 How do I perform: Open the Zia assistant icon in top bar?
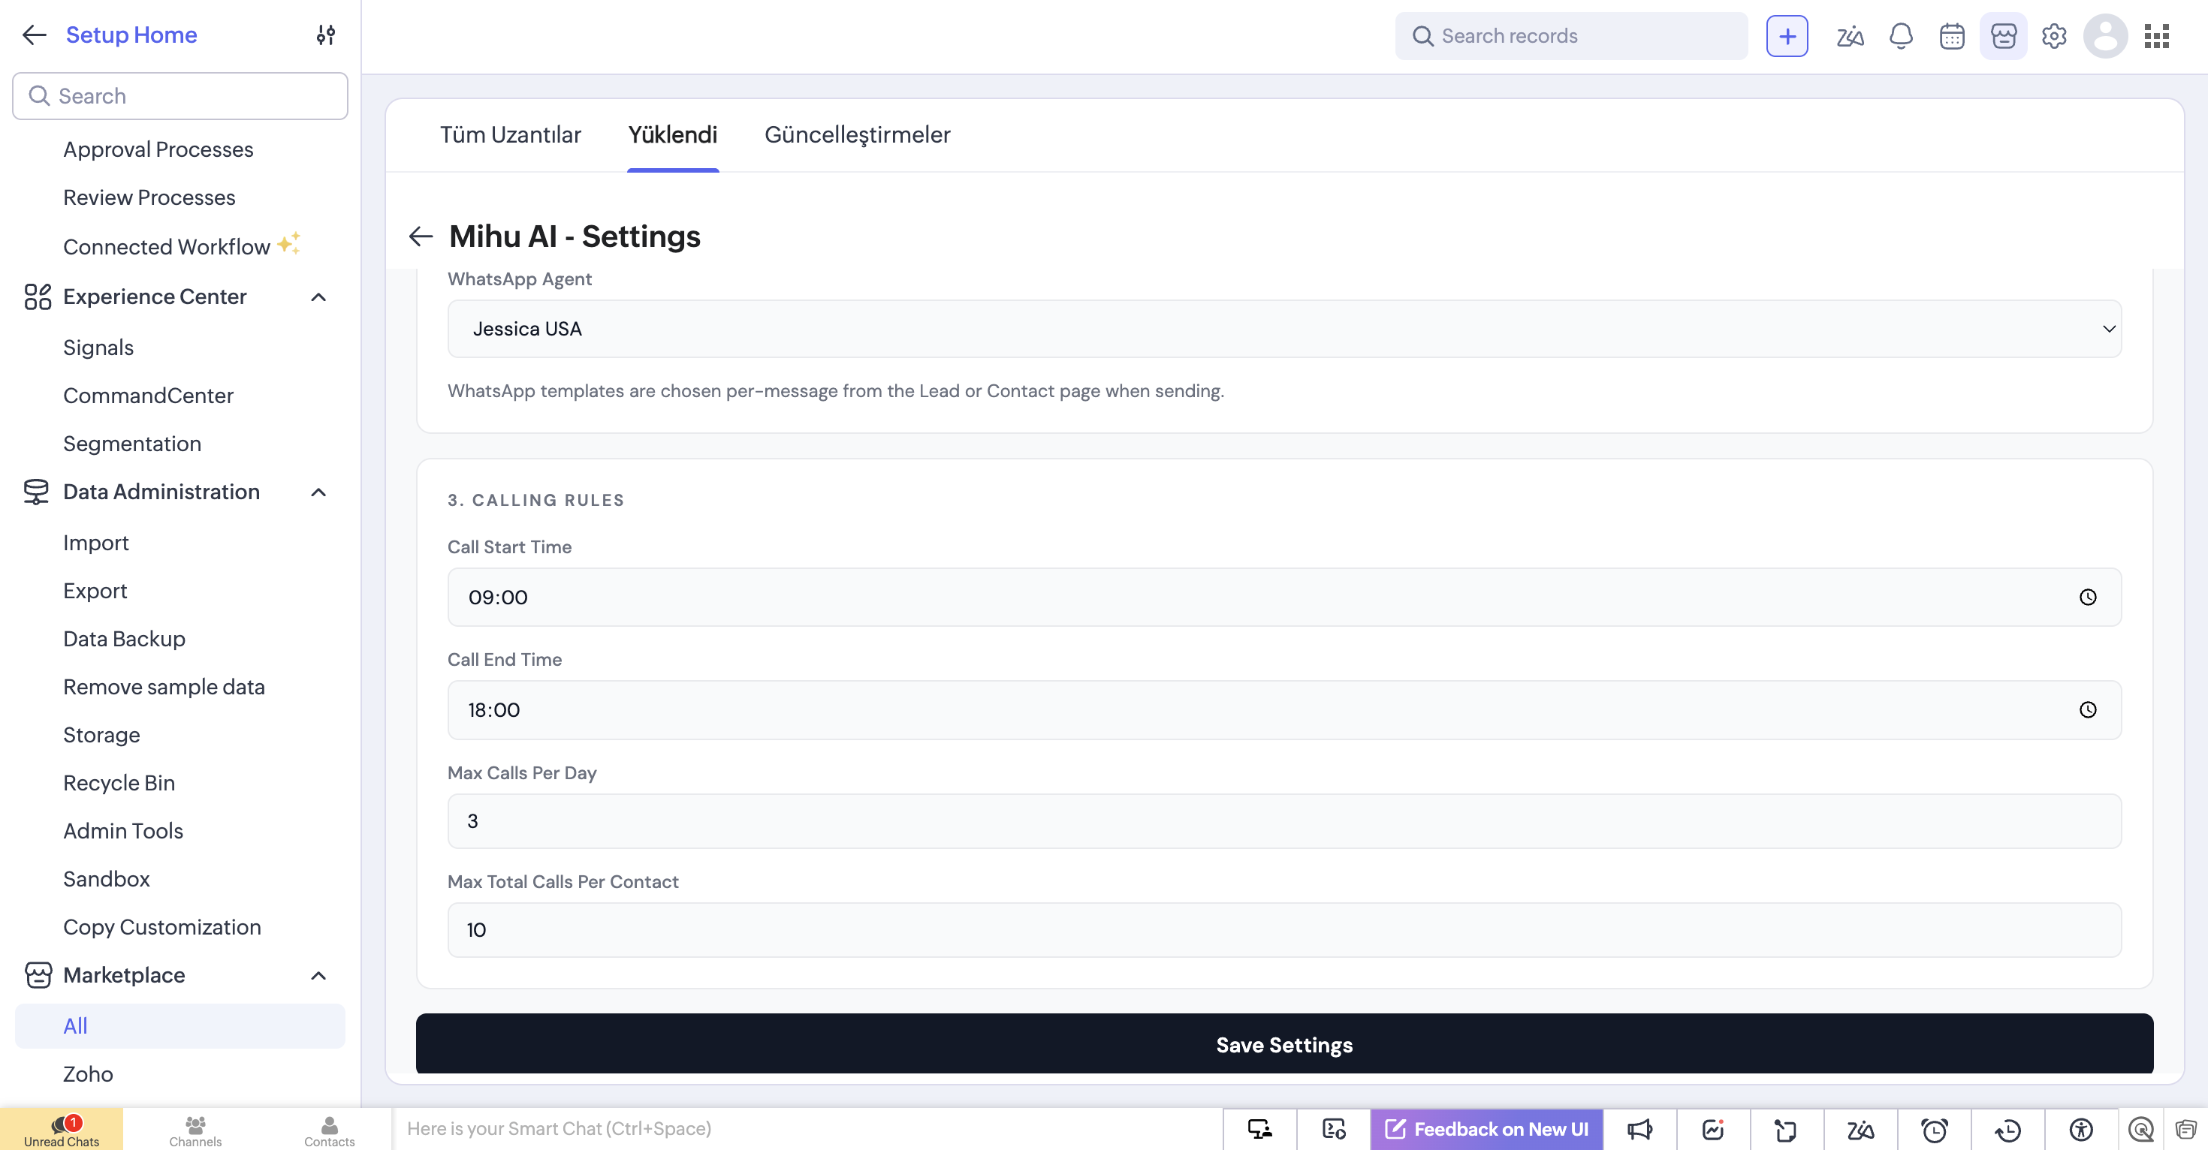click(1850, 36)
